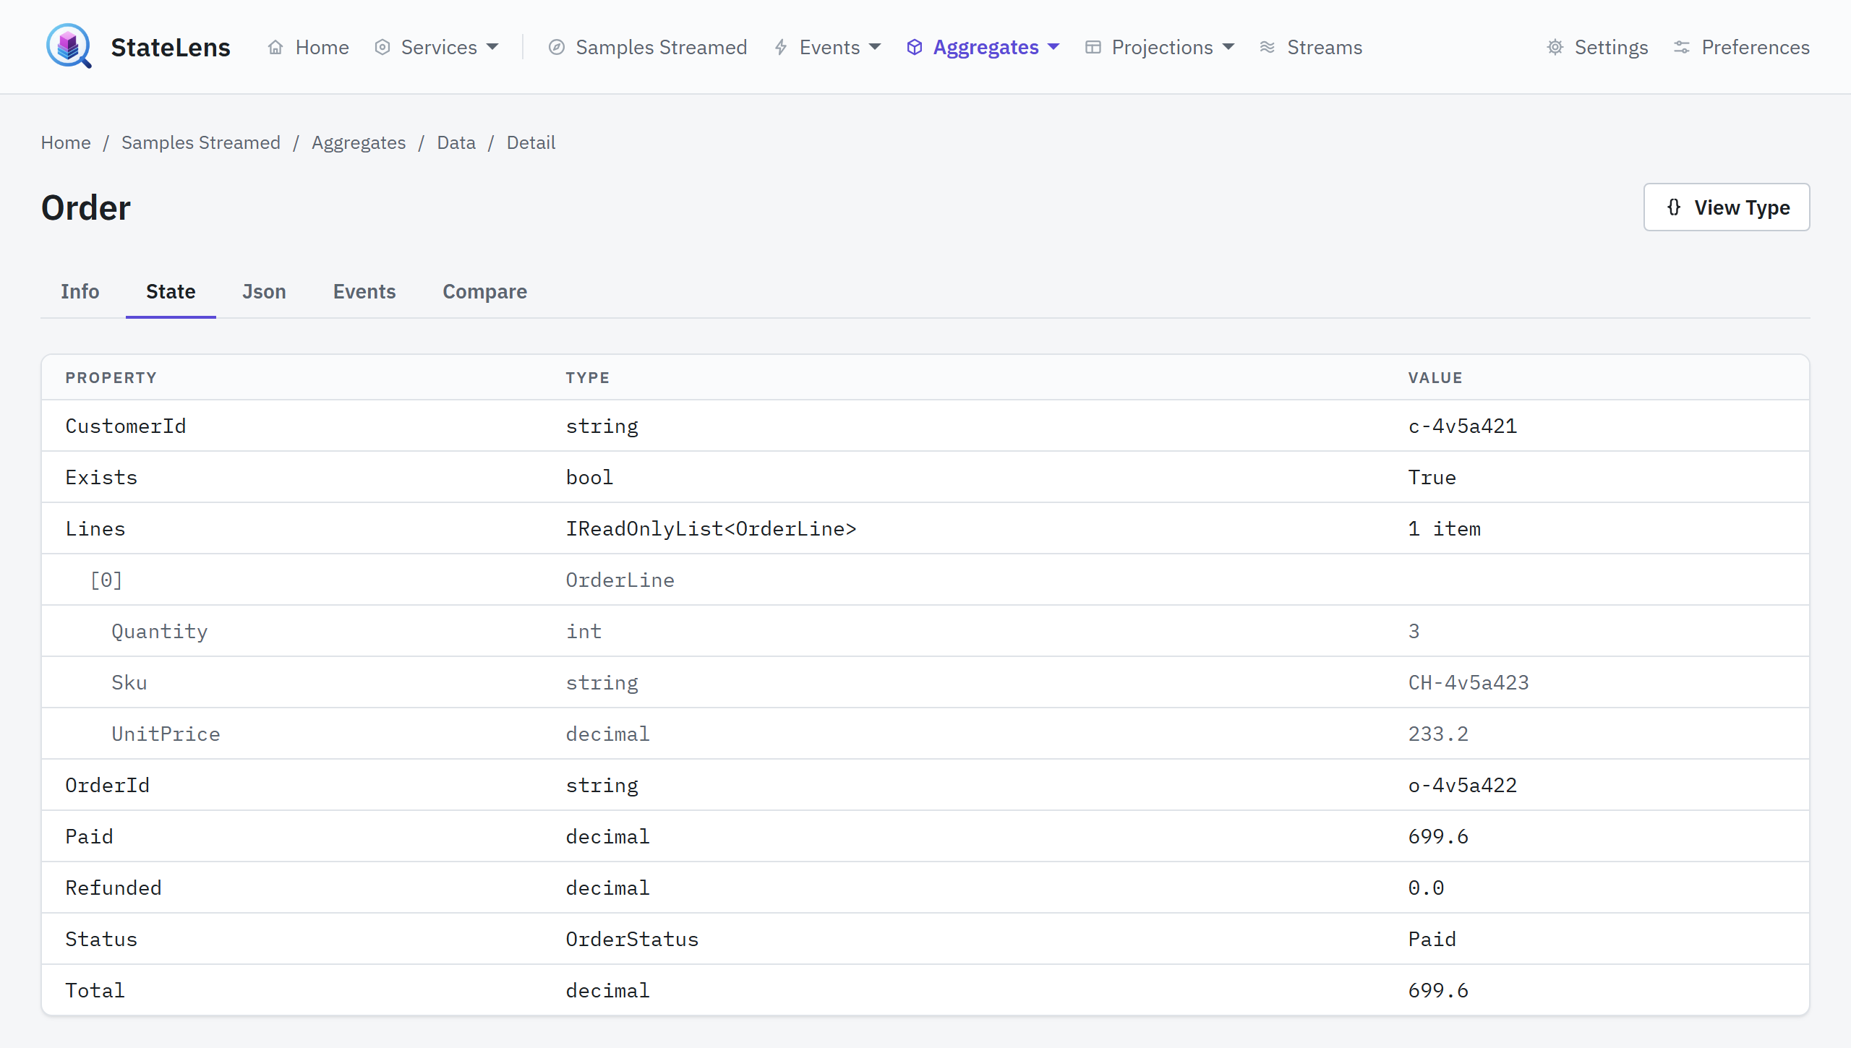Screen dimensions: 1851x1048
Task: Expand the Projections dropdown caret
Action: click(x=1228, y=47)
